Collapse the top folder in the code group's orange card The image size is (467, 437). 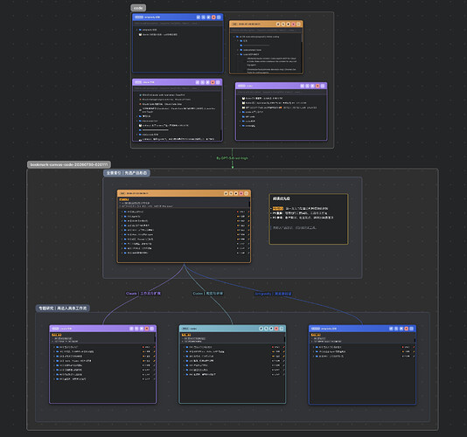(x=233, y=37)
